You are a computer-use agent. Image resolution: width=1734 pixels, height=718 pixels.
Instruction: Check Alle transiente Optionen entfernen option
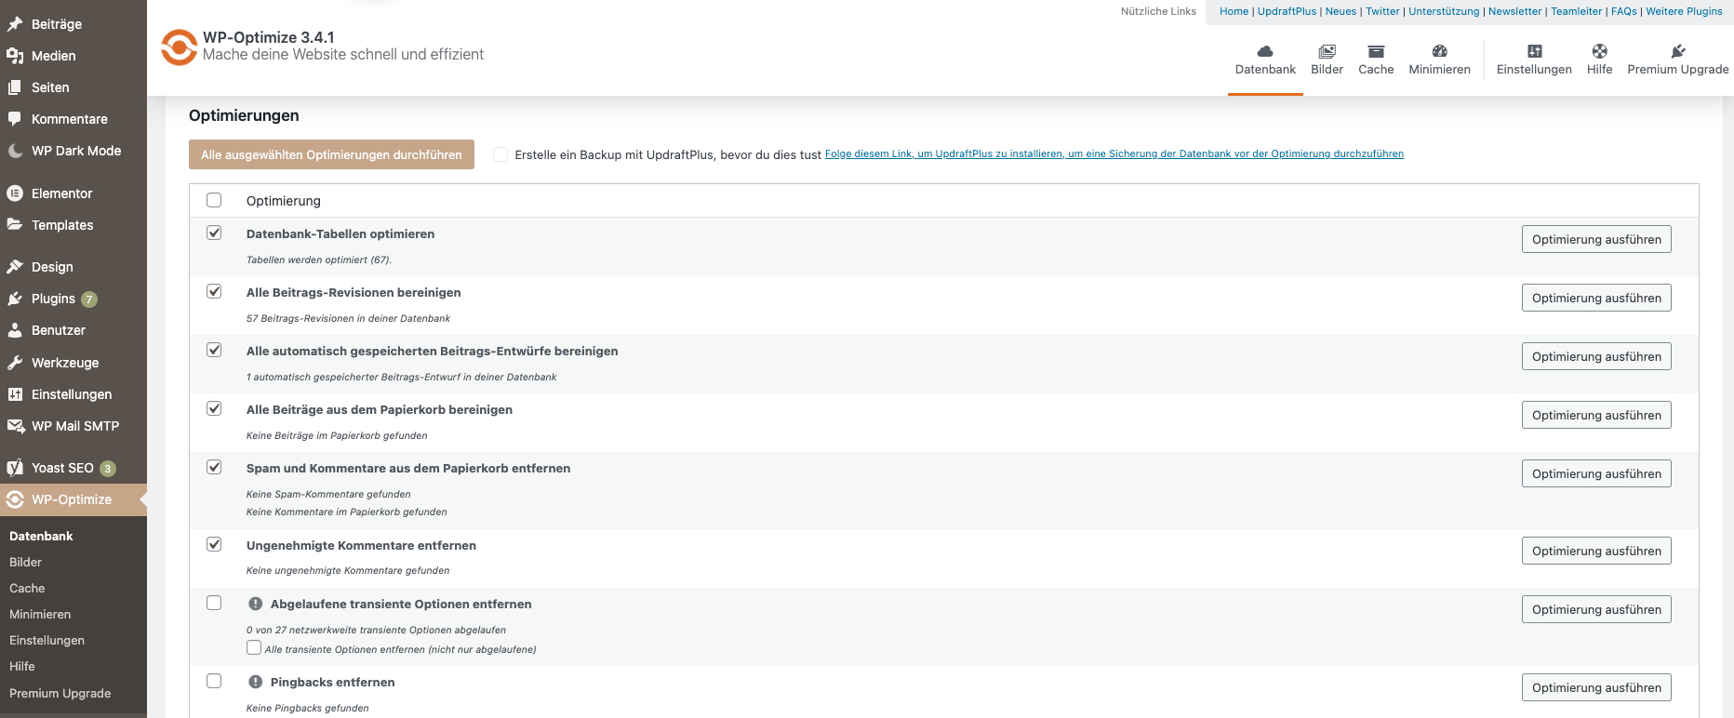tap(254, 647)
